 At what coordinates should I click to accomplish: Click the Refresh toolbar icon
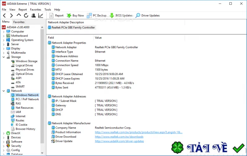pyautogui.click(x=26, y=15)
